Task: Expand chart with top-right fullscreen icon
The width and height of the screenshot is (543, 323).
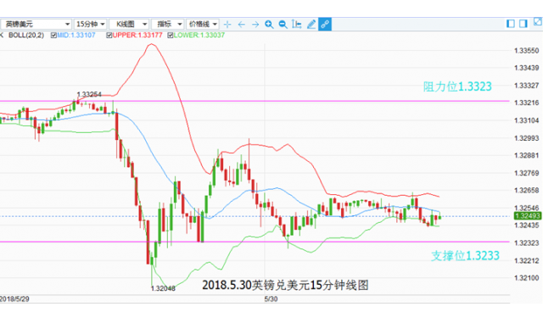Action: pos(537,22)
